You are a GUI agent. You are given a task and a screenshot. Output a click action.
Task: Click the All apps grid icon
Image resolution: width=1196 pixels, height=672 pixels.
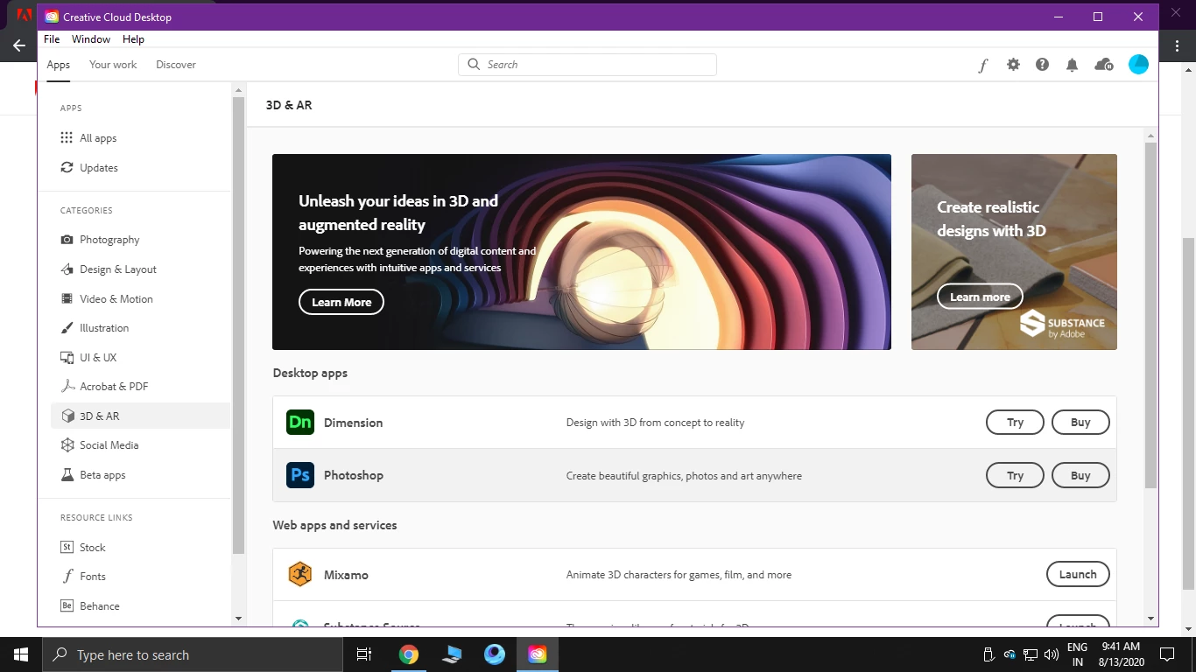coord(67,138)
